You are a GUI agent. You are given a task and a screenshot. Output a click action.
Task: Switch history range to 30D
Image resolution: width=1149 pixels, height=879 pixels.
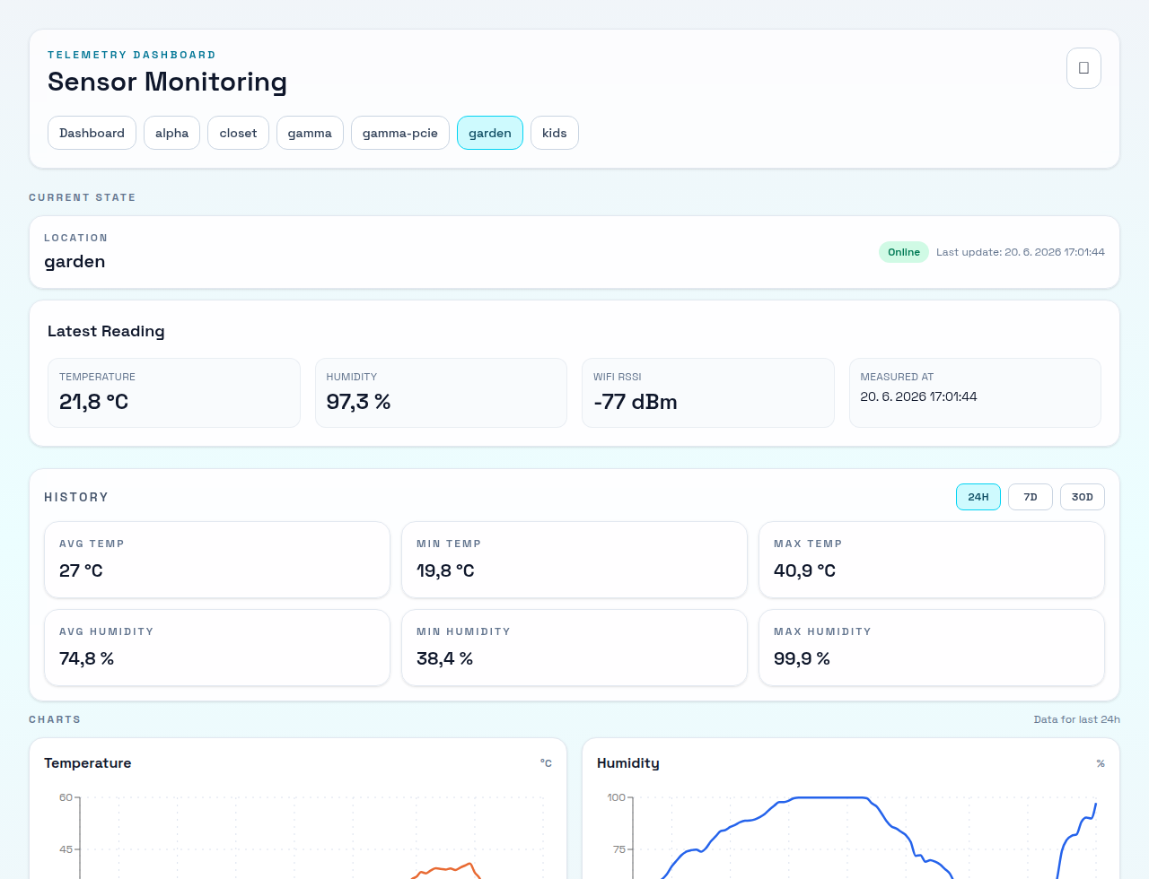coord(1083,497)
